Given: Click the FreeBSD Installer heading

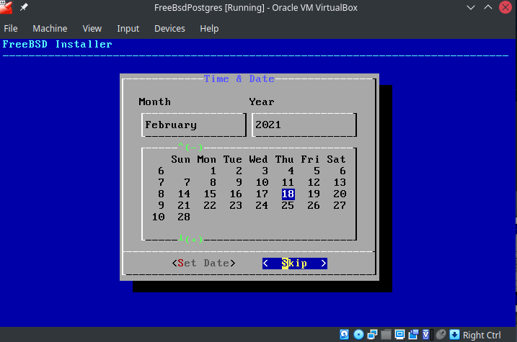Looking at the screenshot, I should (58, 44).
